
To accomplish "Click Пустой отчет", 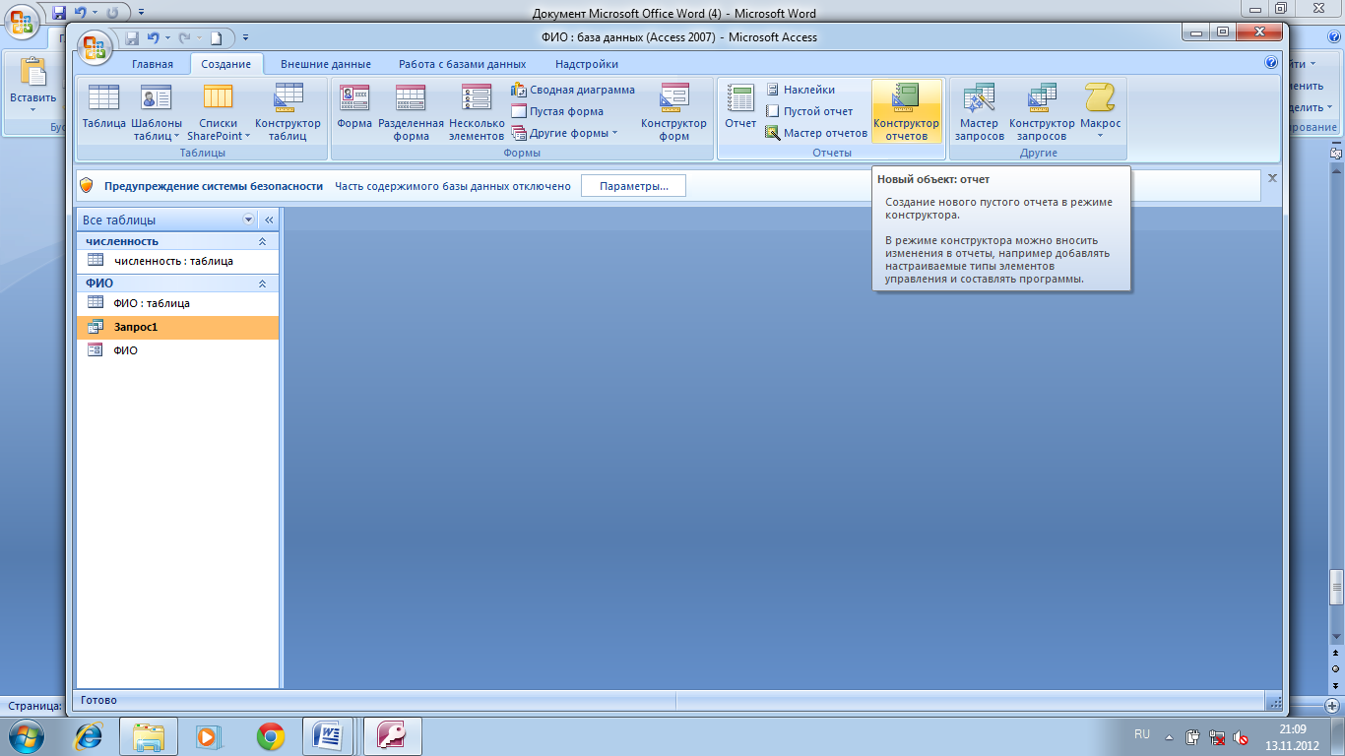I will (x=808, y=111).
